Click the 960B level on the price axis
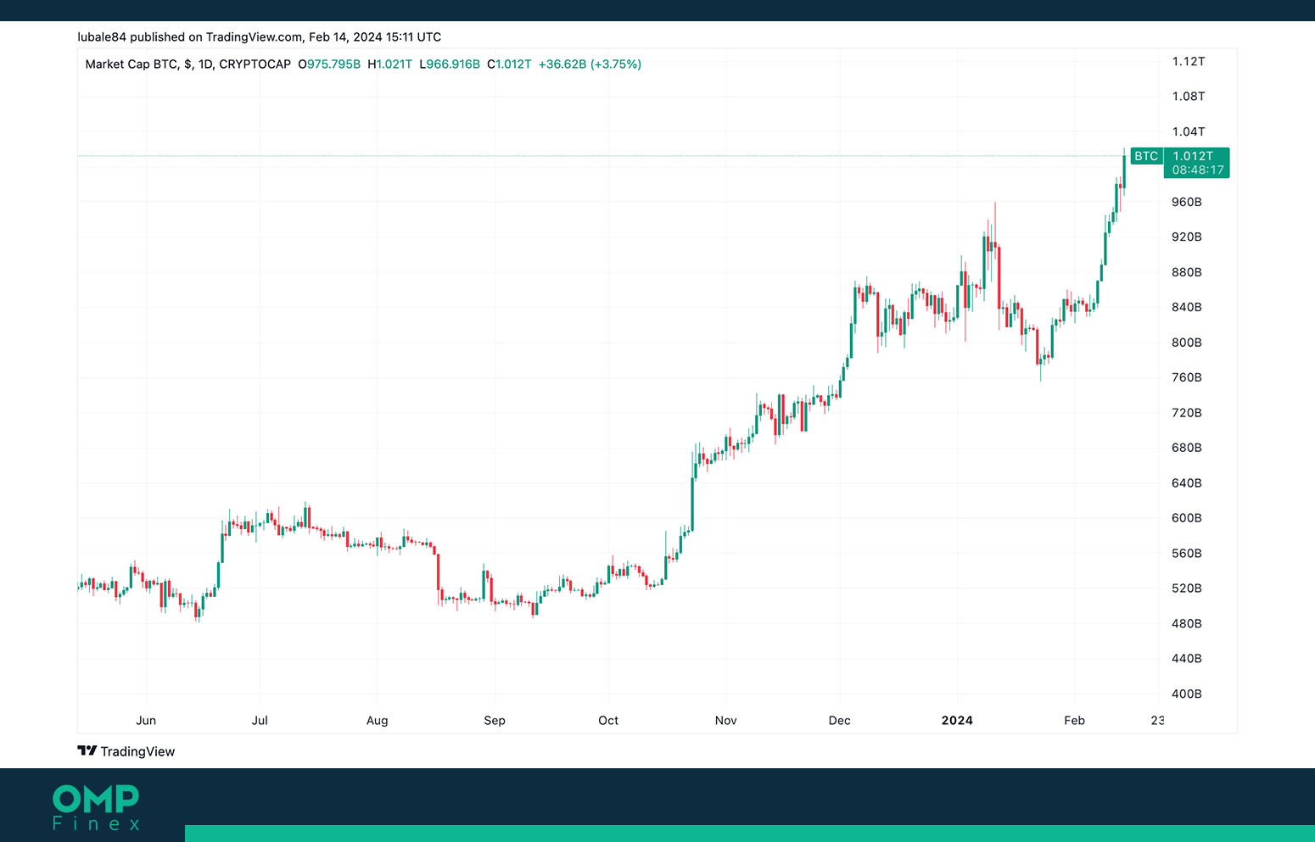1315x842 pixels. coord(1187,202)
